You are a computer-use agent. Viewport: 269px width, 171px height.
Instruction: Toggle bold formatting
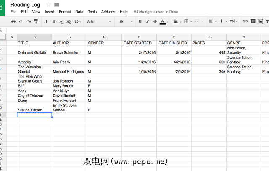[x=140, y=21]
